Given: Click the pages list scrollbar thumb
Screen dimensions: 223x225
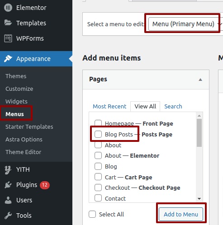Looking at the screenshot, I should point(199,133).
